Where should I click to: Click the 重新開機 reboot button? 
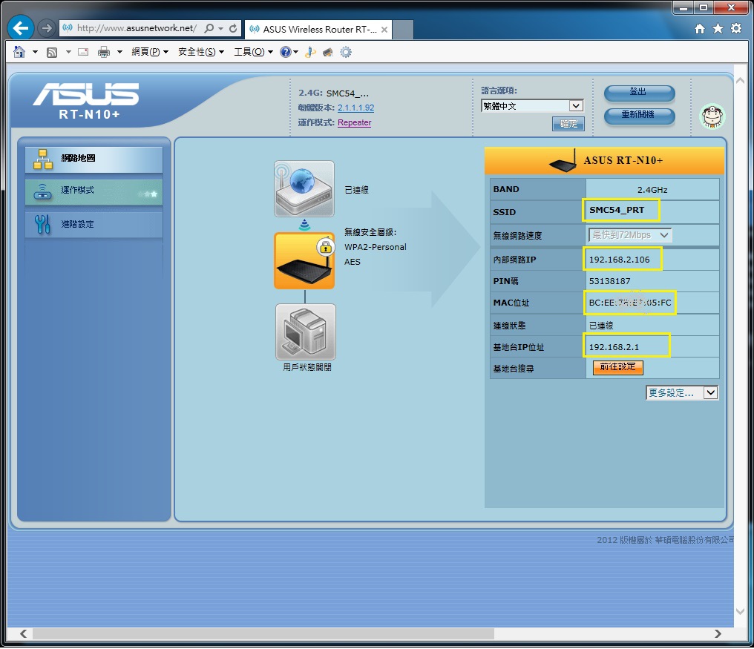point(639,115)
